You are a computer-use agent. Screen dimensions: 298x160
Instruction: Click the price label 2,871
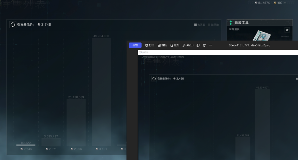click(51, 149)
